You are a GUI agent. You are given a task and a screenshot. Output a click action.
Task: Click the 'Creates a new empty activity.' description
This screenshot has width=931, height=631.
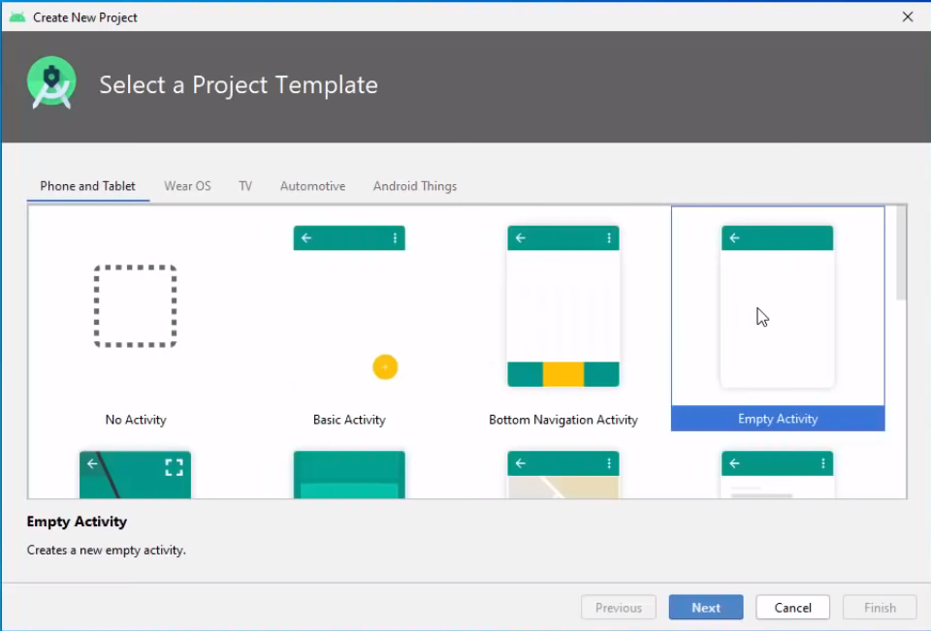[x=107, y=551]
